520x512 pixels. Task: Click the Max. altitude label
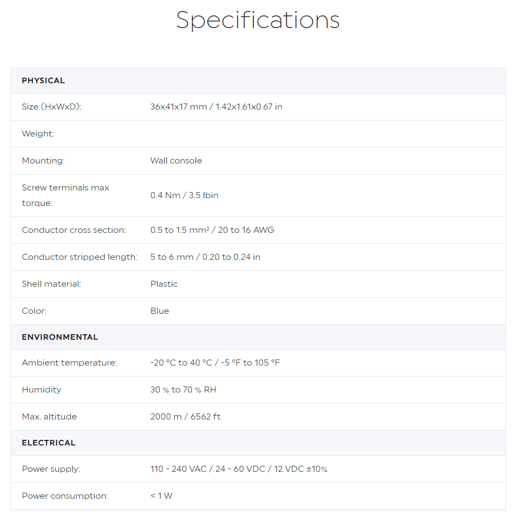50,417
